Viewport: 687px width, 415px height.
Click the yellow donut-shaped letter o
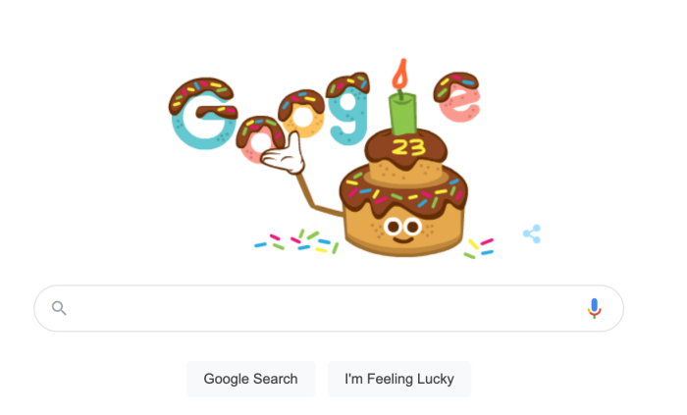(302, 114)
